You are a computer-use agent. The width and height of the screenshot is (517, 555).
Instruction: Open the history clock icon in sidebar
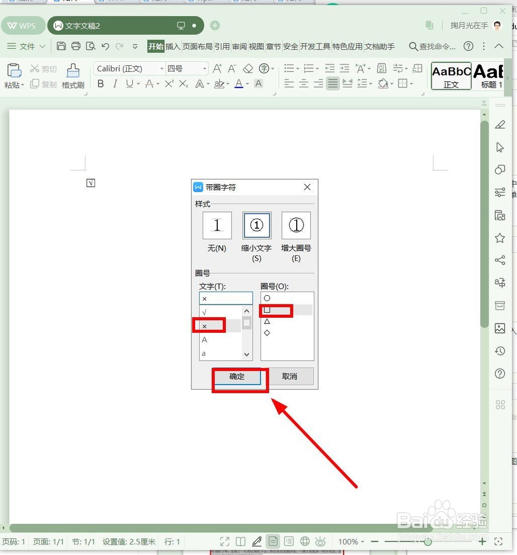(499, 351)
